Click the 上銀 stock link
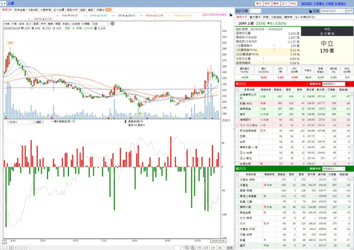 click(11, 3)
